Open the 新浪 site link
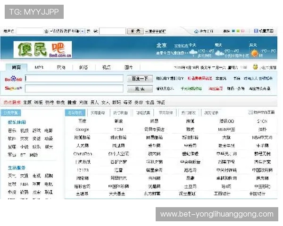Screen dimensions: 283x226 point(118,121)
